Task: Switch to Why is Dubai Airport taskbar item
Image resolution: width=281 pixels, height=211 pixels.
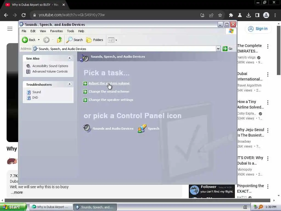Action: coord(51,207)
